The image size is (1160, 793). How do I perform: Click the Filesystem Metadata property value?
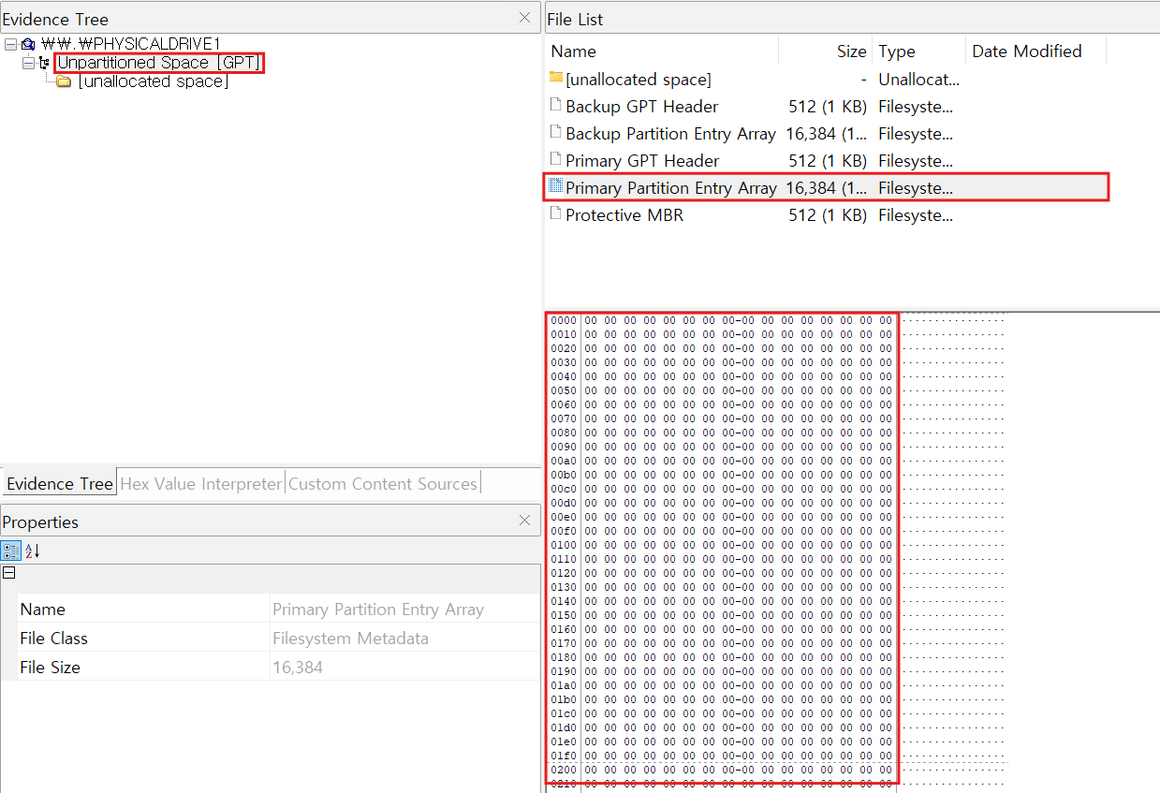pos(350,639)
